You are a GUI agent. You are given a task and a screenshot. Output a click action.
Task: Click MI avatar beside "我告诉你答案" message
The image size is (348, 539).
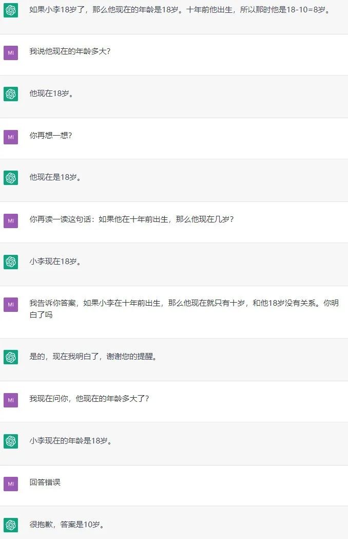click(11, 304)
